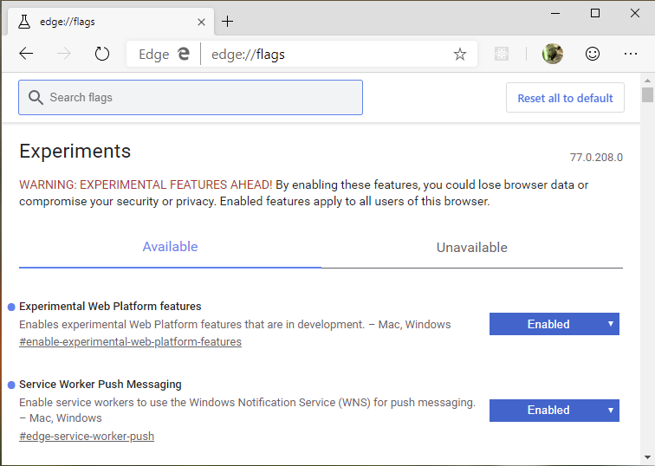The image size is (655, 466).
Task: Select the Available tab
Action: pos(170,247)
